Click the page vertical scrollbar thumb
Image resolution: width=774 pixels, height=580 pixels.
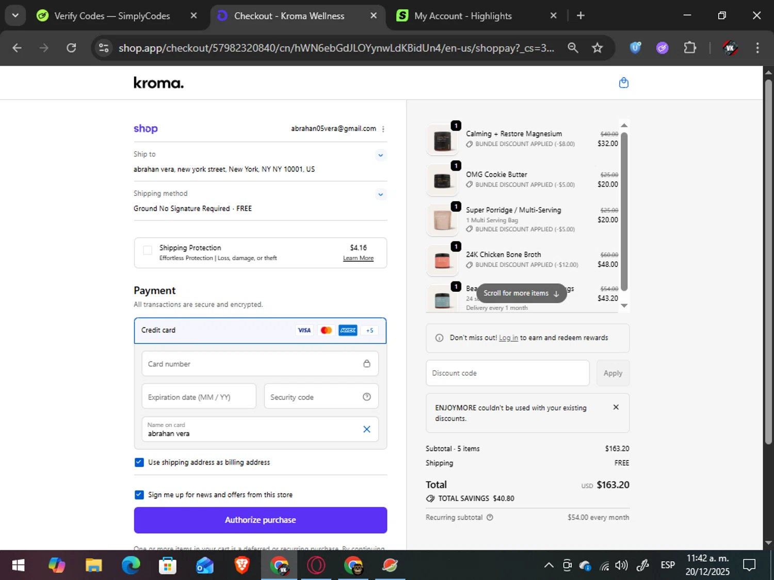(x=768, y=261)
